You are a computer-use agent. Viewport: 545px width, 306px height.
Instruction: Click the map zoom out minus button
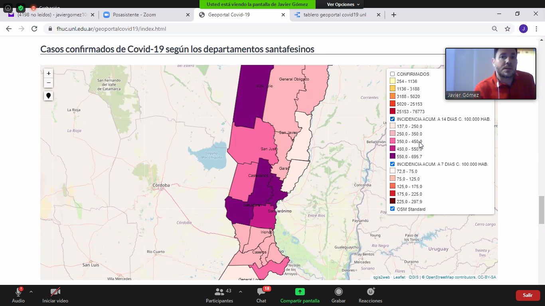(48, 83)
